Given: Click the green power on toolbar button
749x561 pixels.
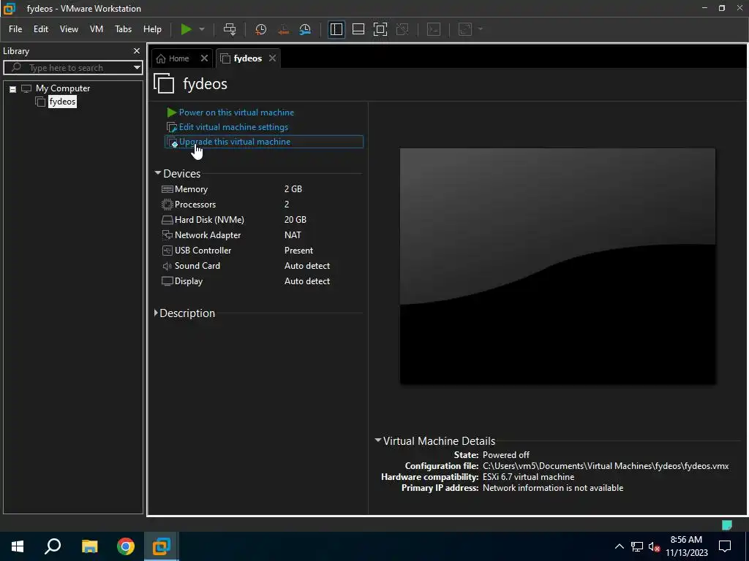Looking at the screenshot, I should [186, 29].
